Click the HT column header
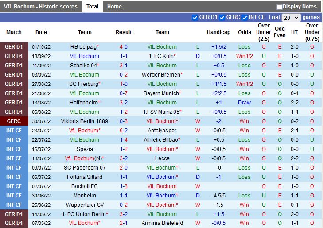This screenshot has width=323, height=228. click(x=294, y=32)
